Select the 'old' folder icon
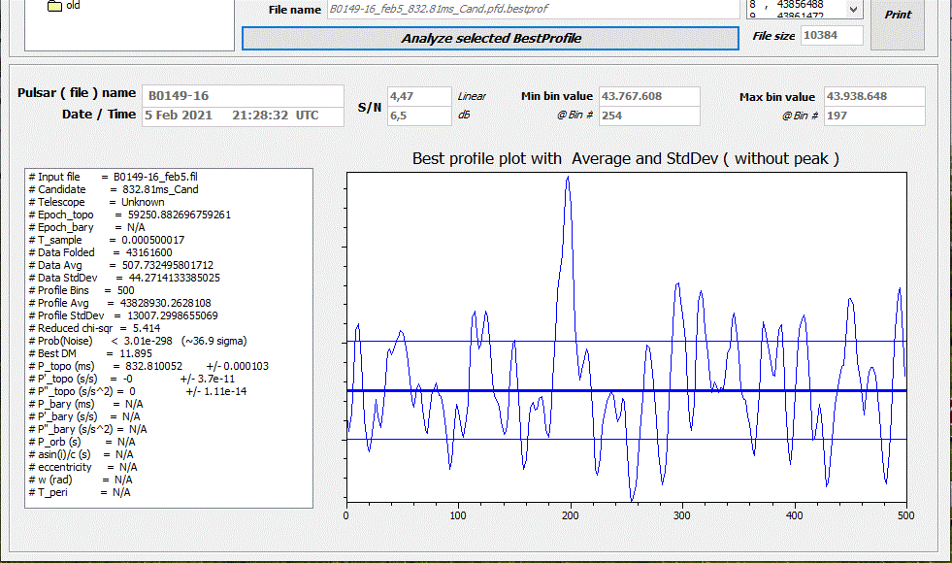The image size is (952, 563). pos(54,6)
